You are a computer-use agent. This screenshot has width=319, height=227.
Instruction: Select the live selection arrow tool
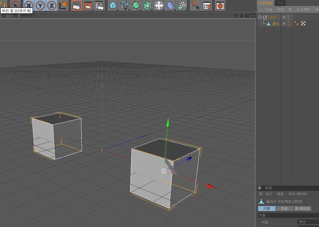[15, 4]
